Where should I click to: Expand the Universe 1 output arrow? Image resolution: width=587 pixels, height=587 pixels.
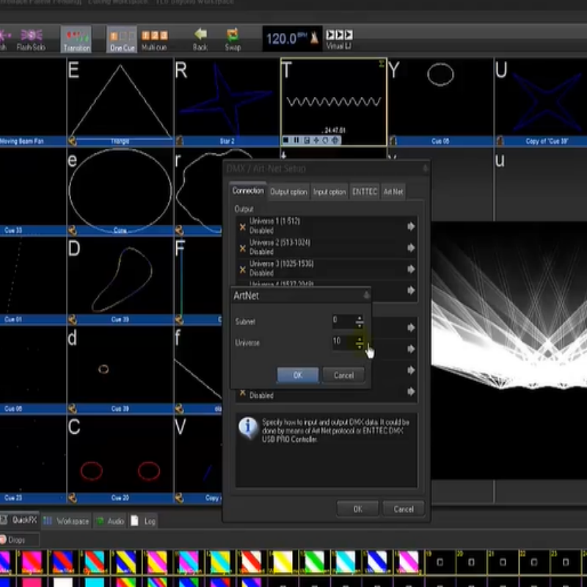point(411,227)
